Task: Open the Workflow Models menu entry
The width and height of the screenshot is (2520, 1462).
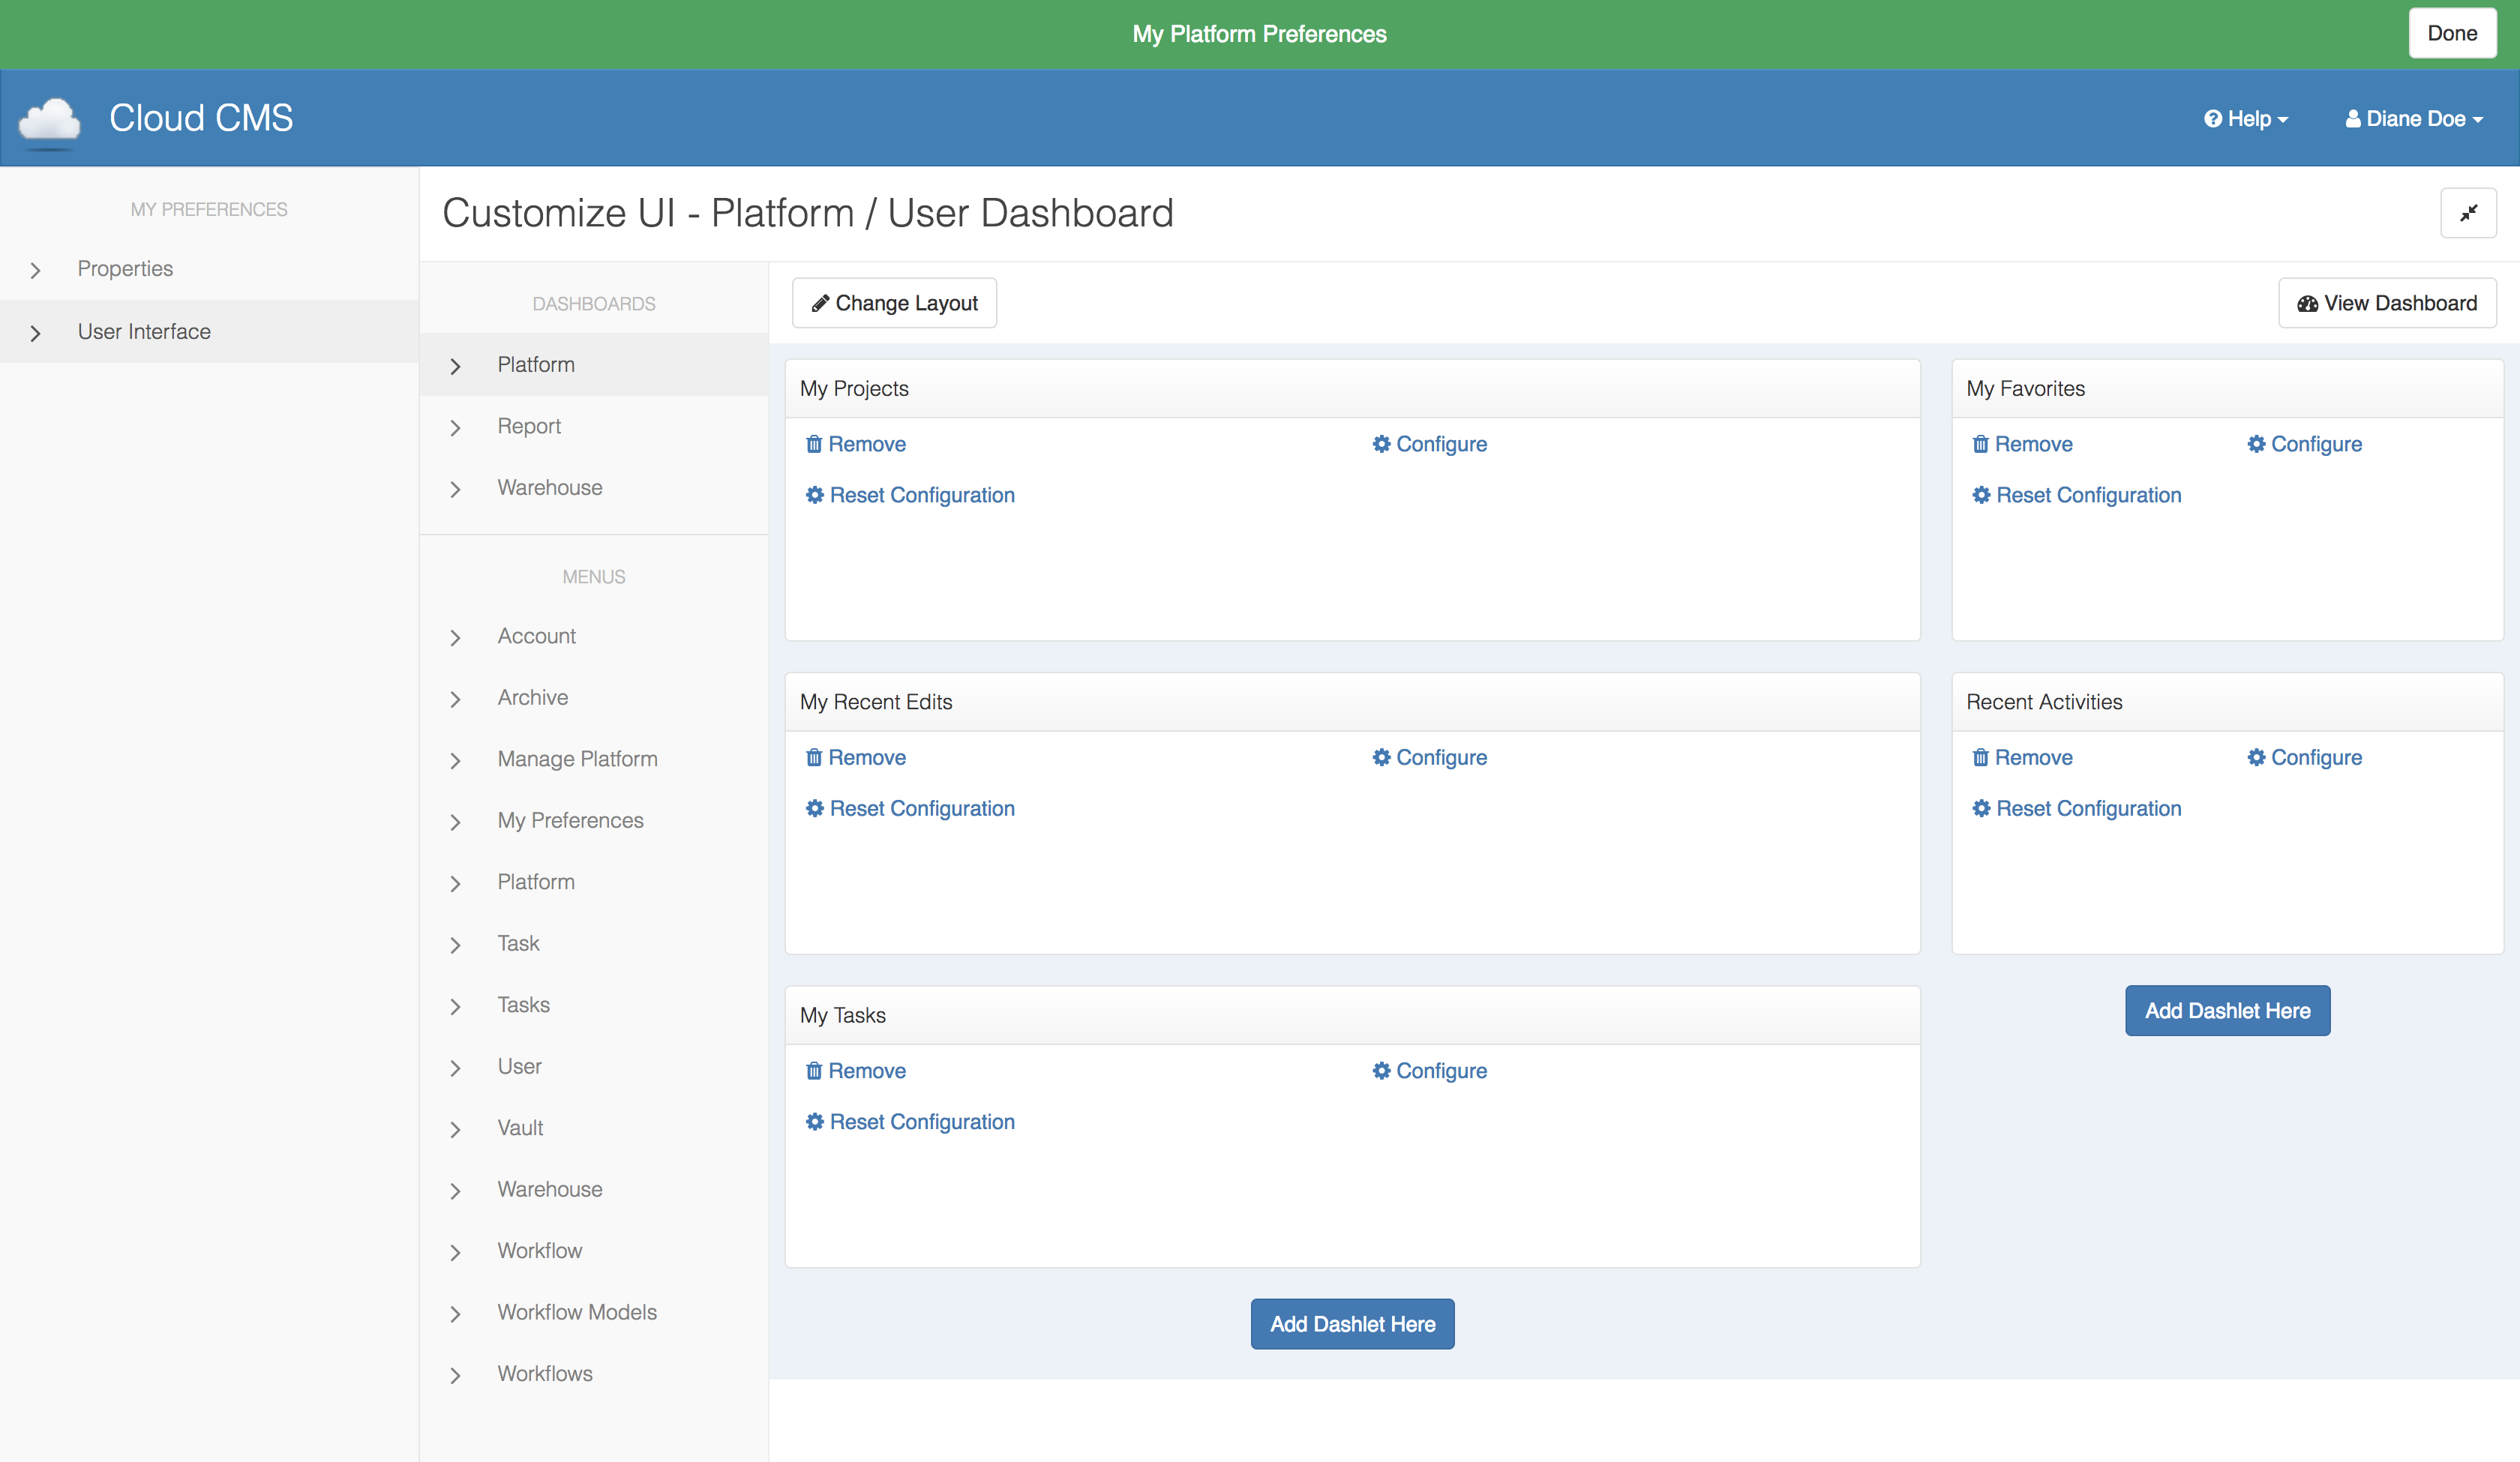Action: pos(577,1312)
